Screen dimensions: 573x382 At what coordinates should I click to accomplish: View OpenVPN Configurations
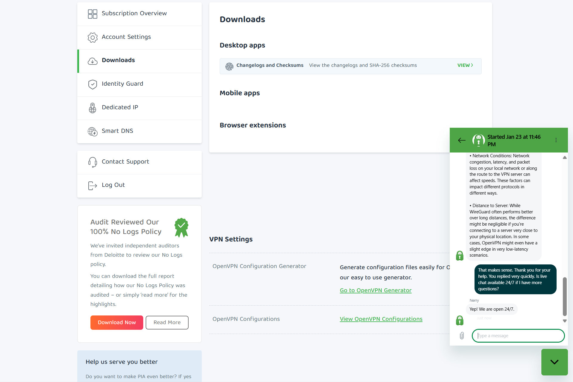point(381,319)
